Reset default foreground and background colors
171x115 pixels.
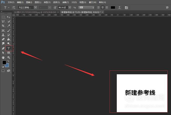point(3,67)
